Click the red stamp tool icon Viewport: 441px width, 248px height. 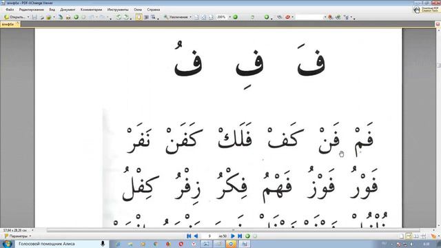pyautogui.click(x=287, y=17)
